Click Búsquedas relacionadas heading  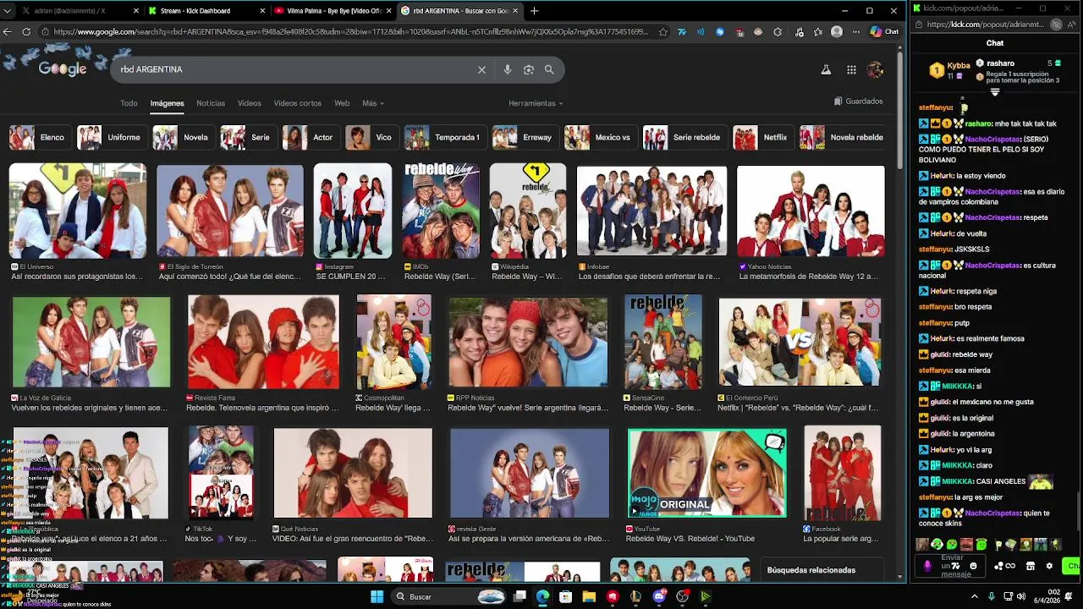point(811,570)
